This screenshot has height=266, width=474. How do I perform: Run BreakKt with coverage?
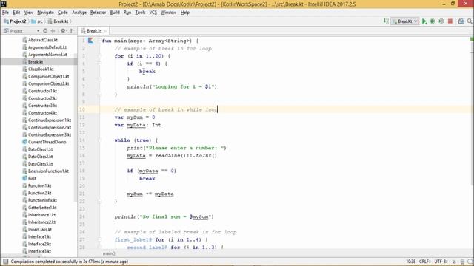(441, 21)
